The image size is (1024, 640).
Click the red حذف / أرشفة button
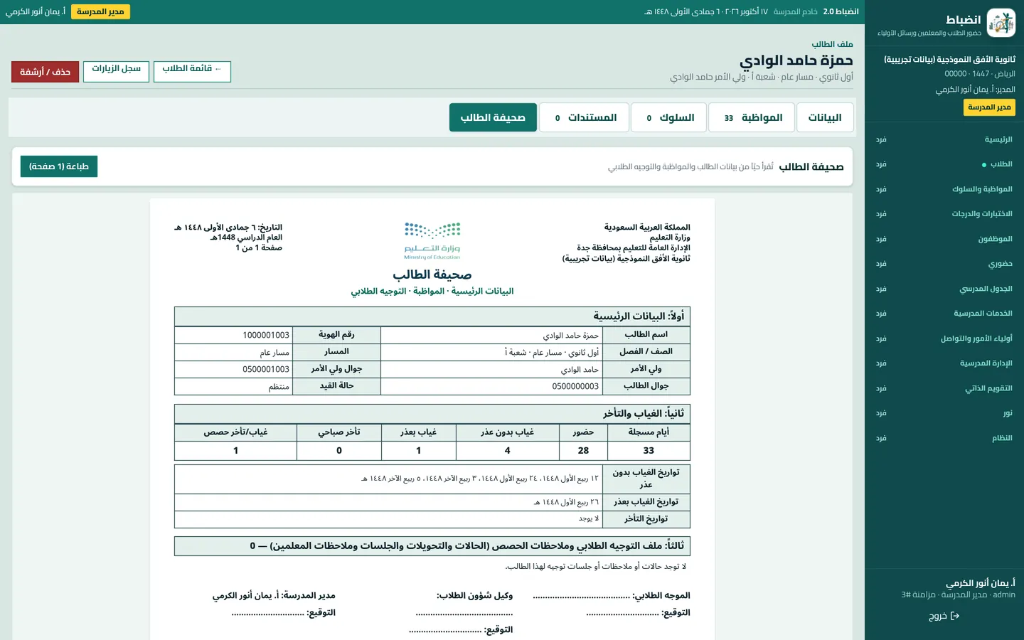click(x=46, y=72)
